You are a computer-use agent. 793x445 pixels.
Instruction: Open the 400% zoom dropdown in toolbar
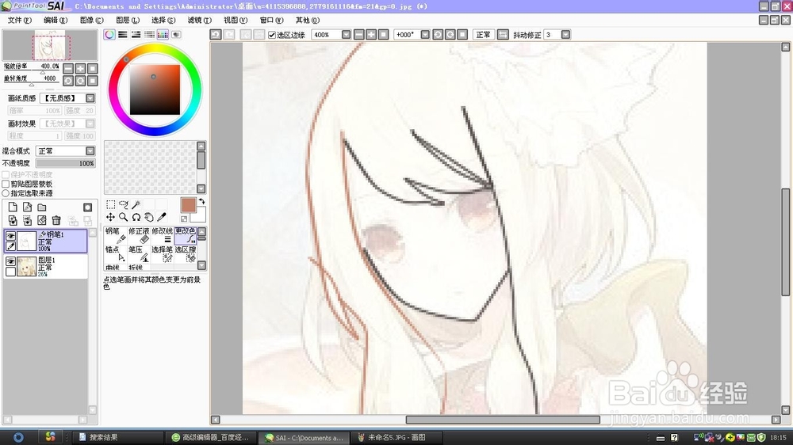346,35
